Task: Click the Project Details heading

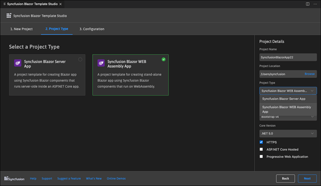Action: (272, 42)
